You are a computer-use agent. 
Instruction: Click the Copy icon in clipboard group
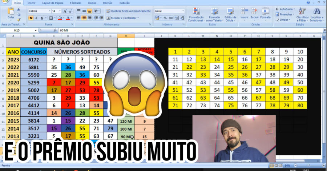19,15
